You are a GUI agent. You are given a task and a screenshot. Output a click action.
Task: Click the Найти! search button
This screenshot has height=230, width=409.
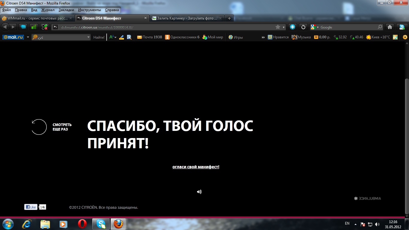pyautogui.click(x=99, y=37)
